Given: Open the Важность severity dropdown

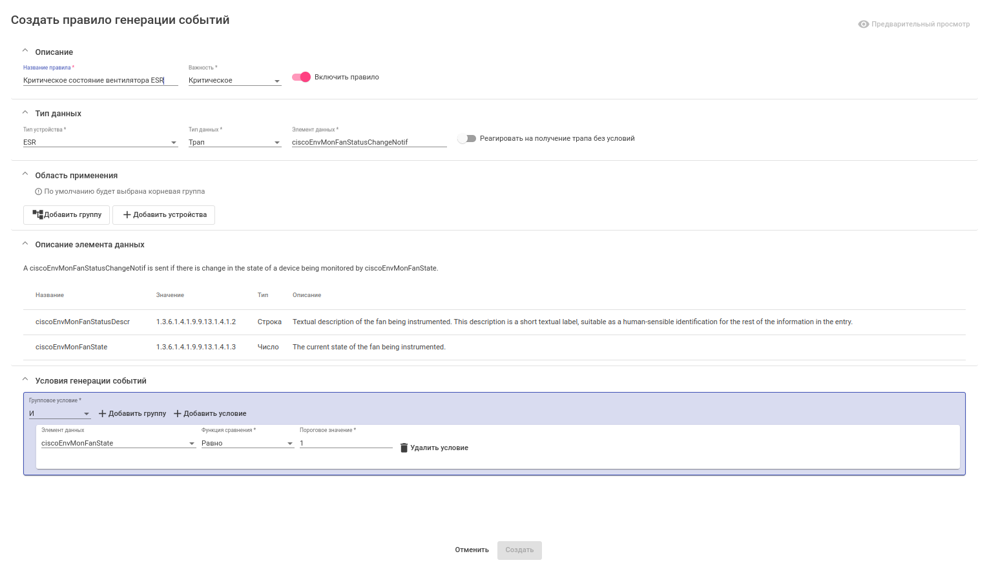Looking at the screenshot, I should click(x=234, y=81).
